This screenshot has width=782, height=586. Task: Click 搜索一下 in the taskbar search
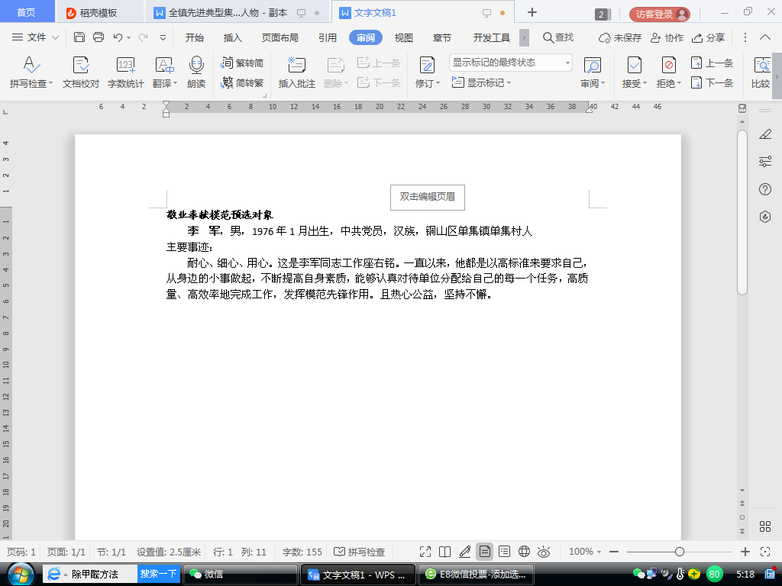click(159, 574)
